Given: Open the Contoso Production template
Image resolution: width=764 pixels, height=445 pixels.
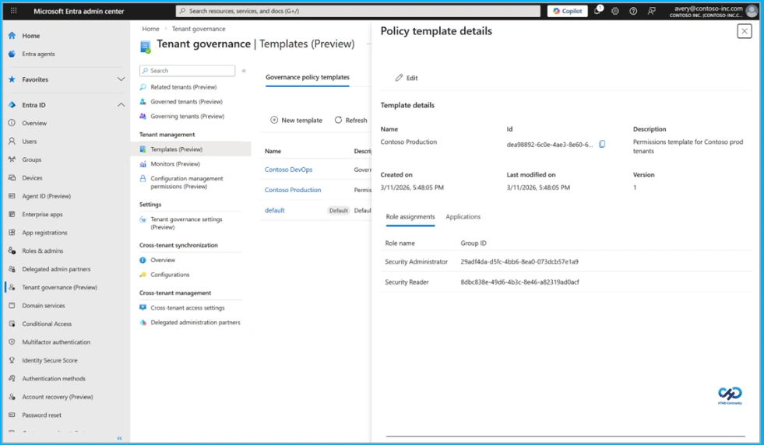Looking at the screenshot, I should point(293,190).
